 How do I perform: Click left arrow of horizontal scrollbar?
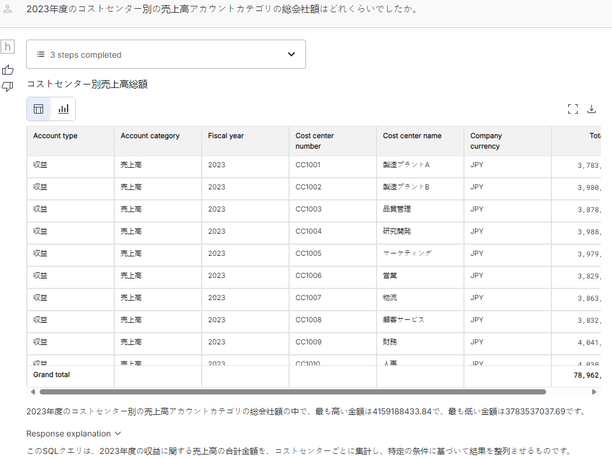pyautogui.click(x=33, y=392)
